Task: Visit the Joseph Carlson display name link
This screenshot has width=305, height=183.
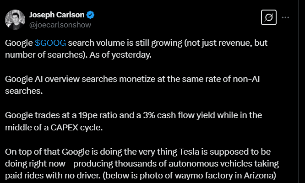Action: pyautogui.click(x=57, y=15)
